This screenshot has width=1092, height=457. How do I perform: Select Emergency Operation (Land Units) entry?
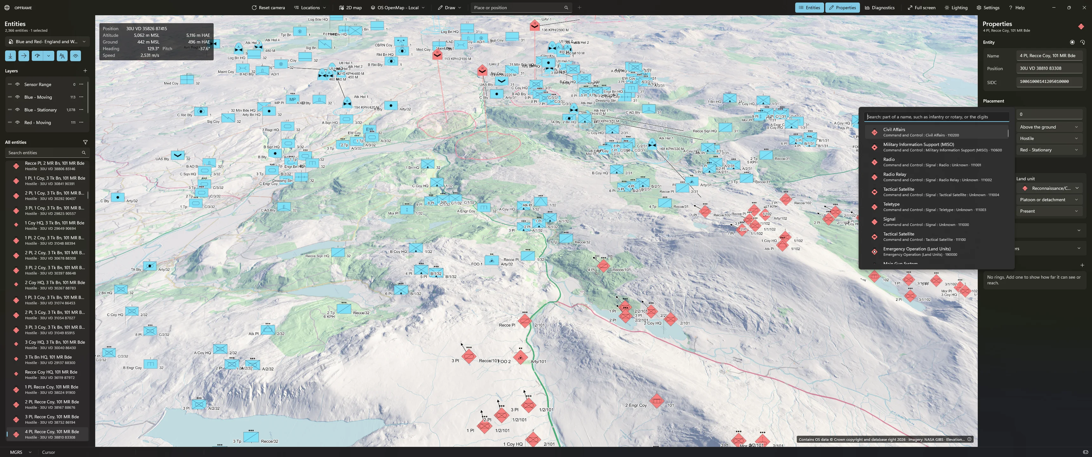click(x=936, y=251)
